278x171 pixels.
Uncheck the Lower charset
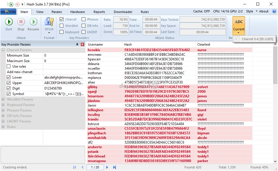click(8, 77)
